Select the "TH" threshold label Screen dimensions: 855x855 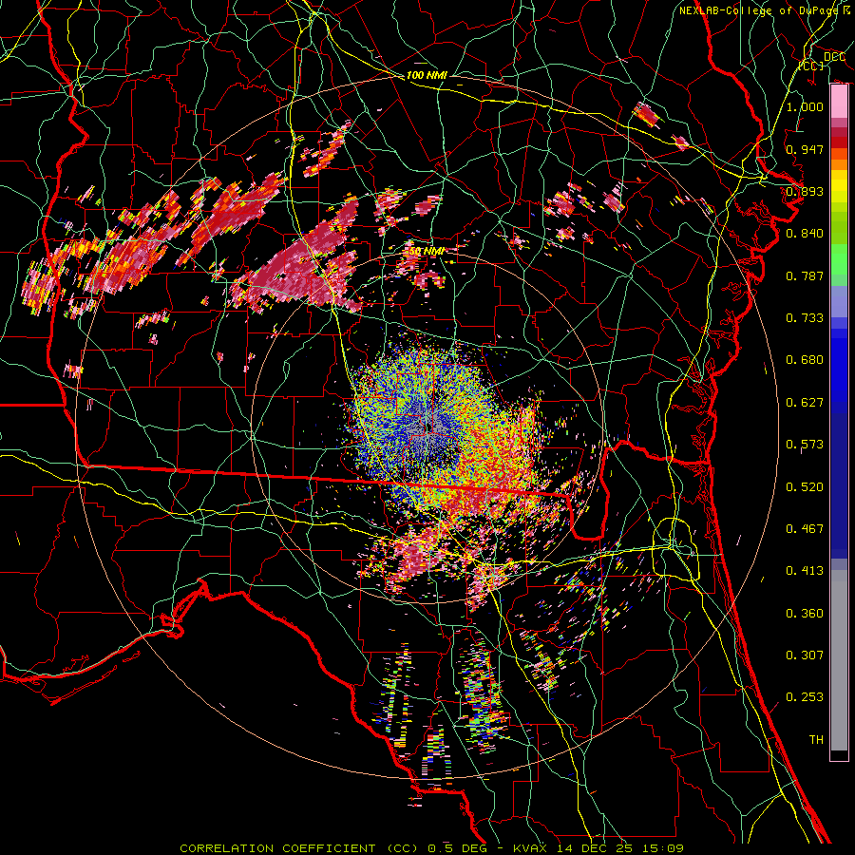coord(816,740)
